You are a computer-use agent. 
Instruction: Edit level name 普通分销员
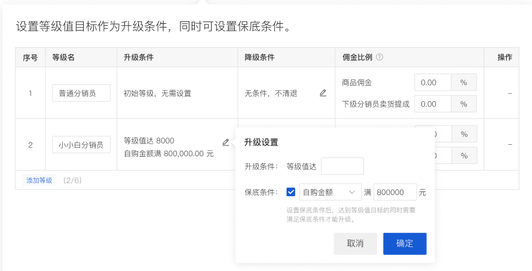point(81,93)
